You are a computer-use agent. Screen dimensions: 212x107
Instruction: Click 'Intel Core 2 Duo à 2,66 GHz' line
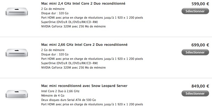(x=60, y=91)
